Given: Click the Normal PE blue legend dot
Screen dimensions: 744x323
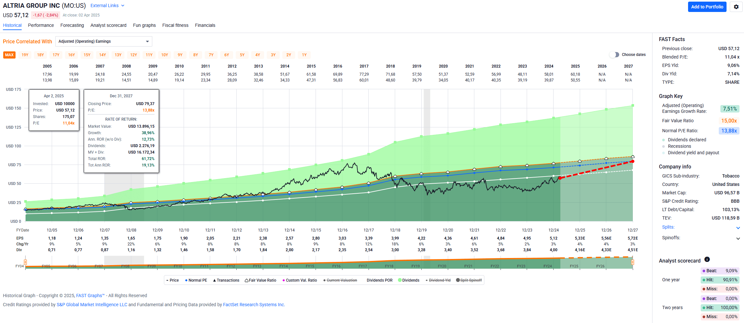Looking at the screenshot, I should pos(186,280).
